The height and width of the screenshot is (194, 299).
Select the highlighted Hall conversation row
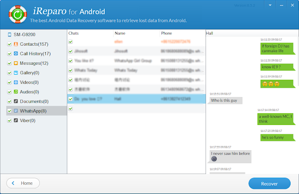pyautogui.click(x=136, y=99)
